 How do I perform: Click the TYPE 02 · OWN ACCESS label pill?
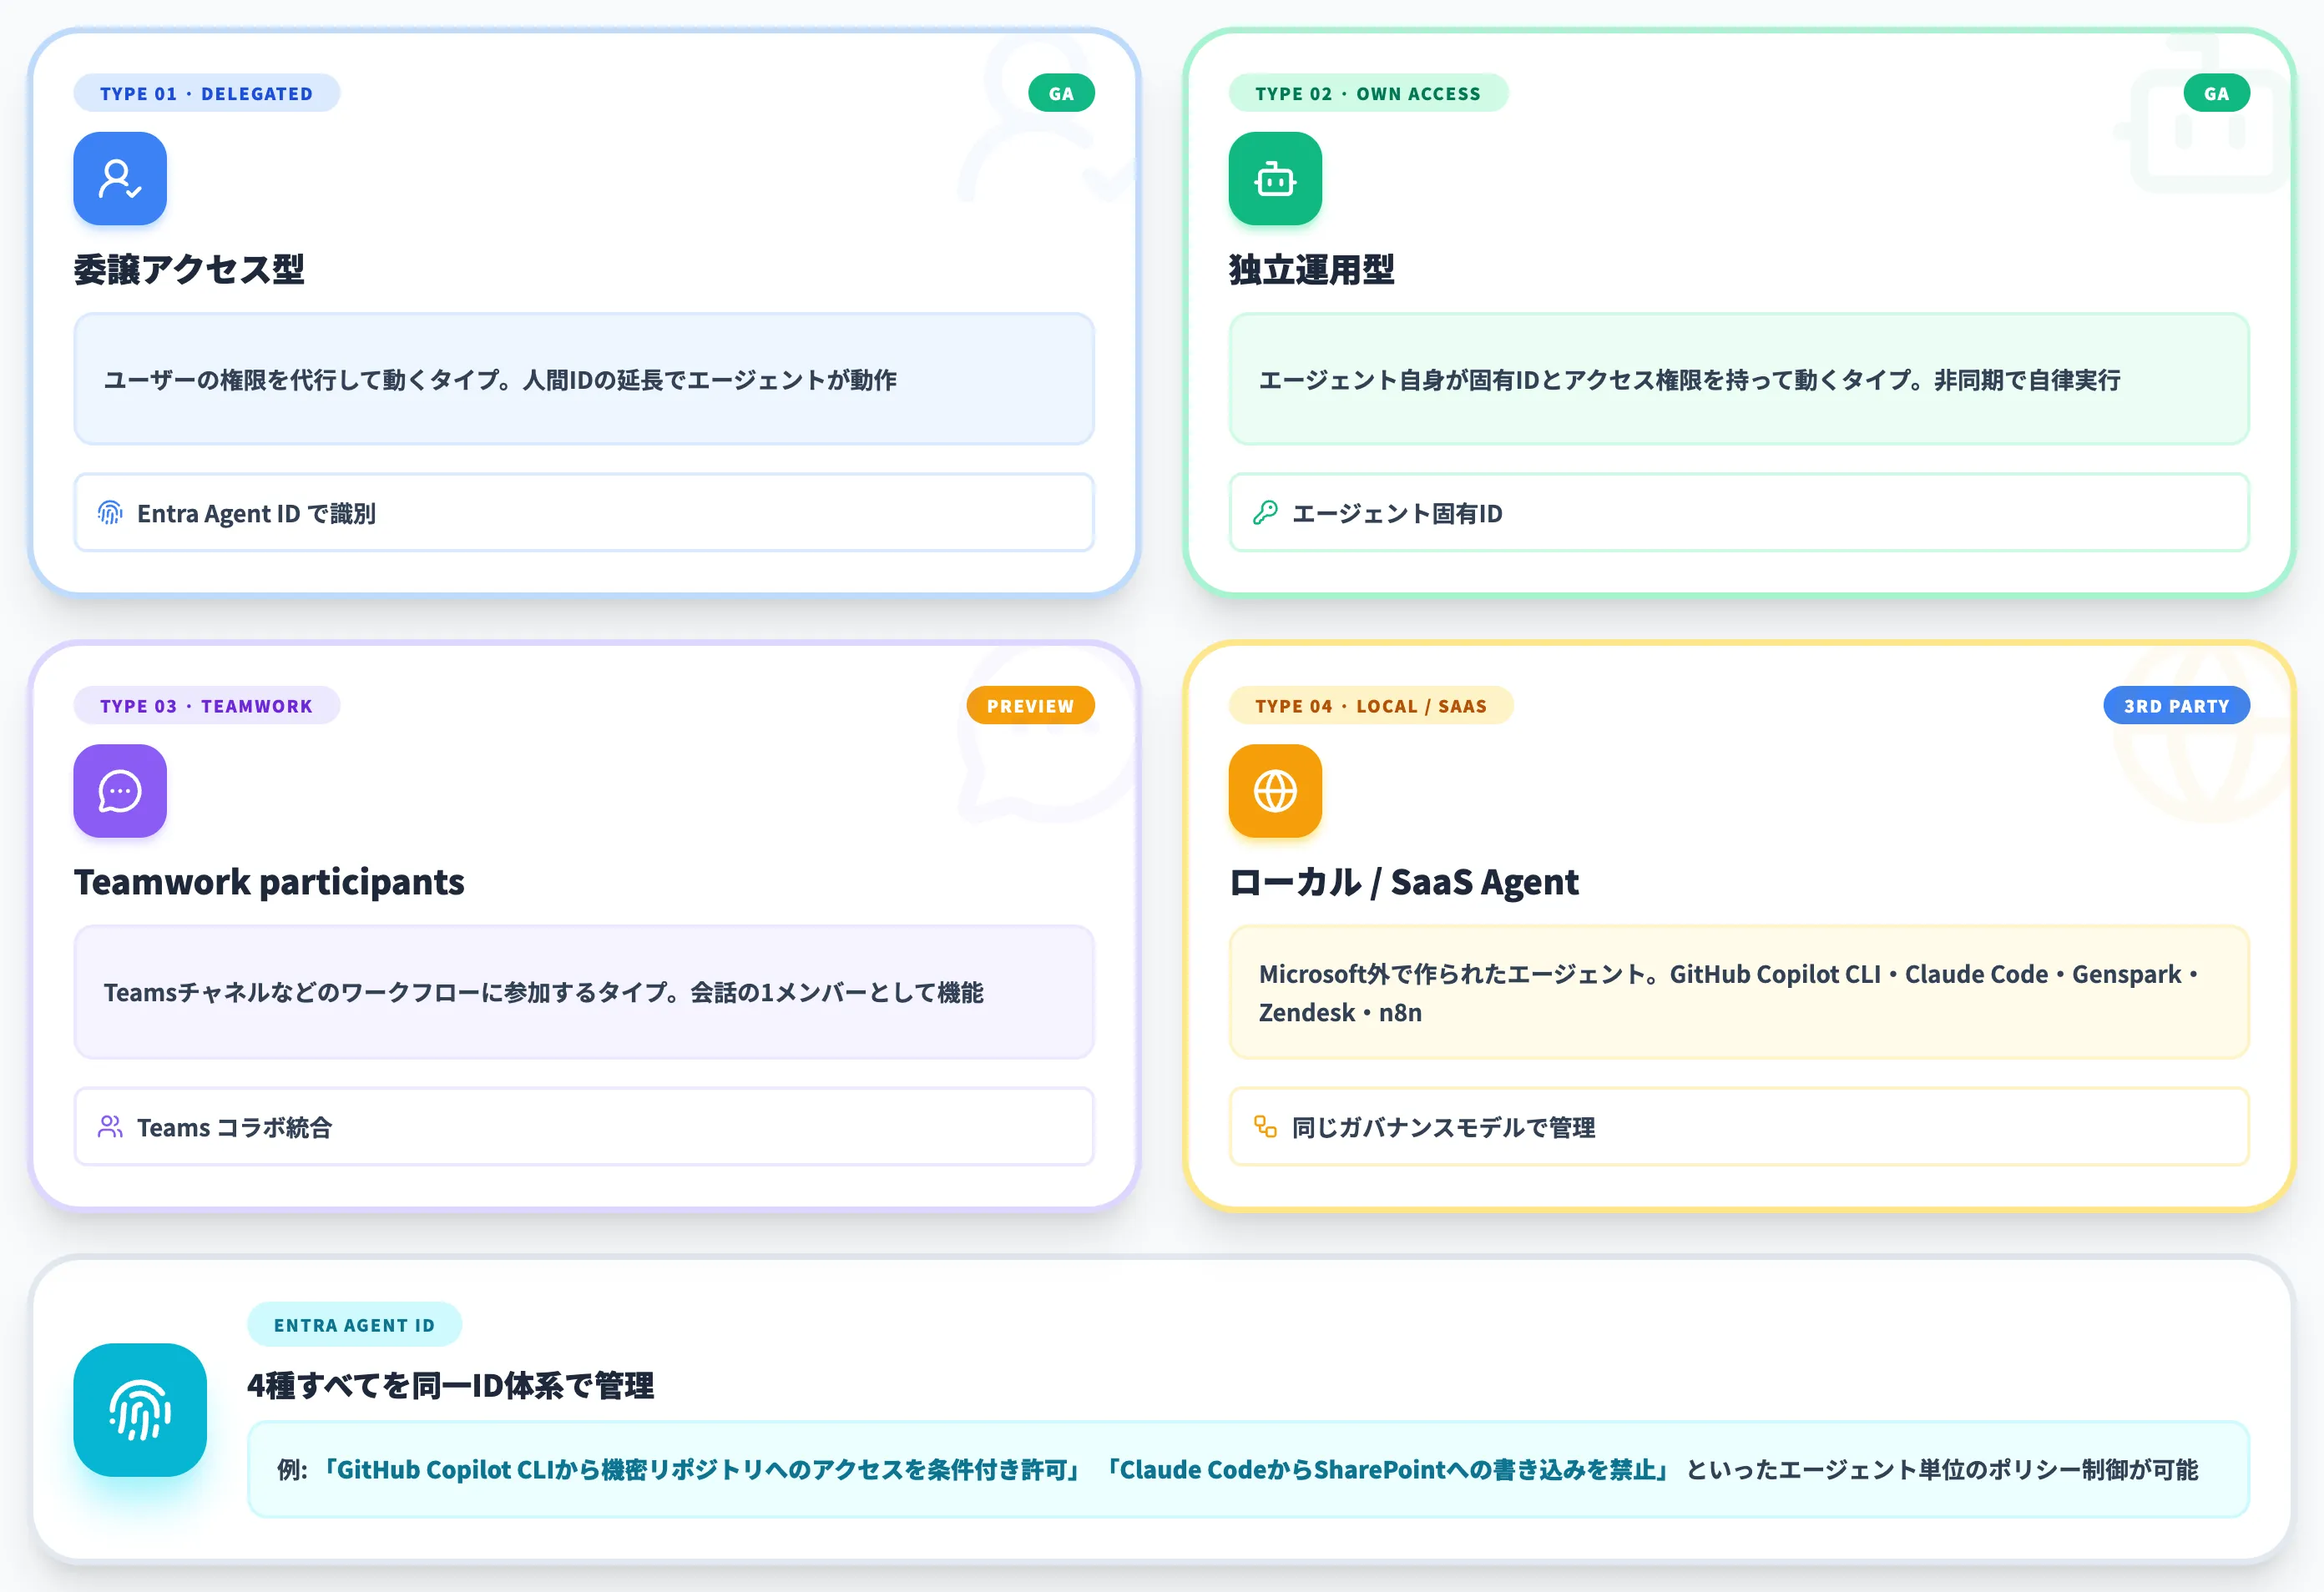coord(1368,93)
